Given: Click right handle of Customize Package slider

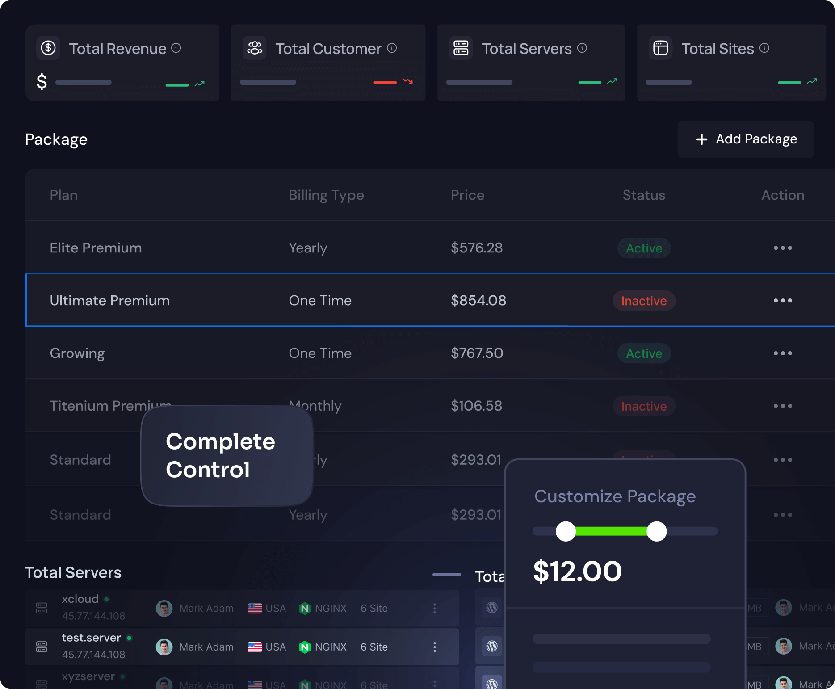Looking at the screenshot, I should pyautogui.click(x=657, y=531).
